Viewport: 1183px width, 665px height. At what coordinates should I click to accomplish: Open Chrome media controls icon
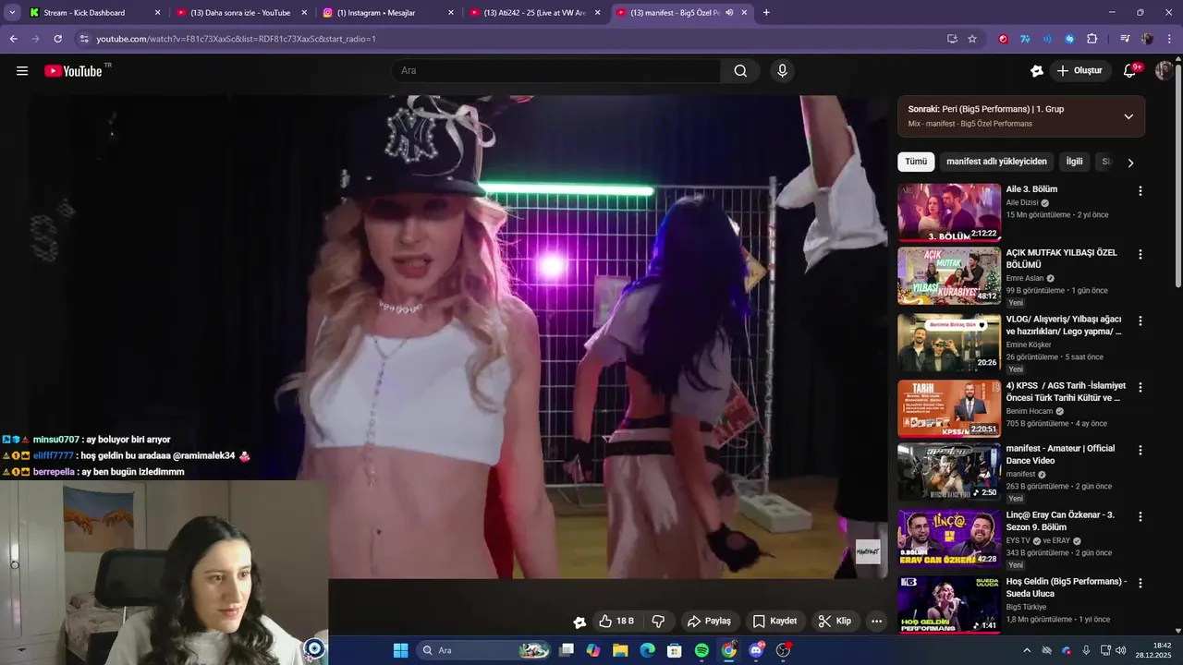point(1125,39)
